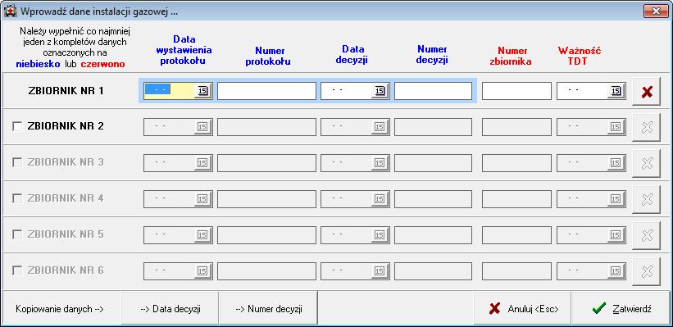The height and width of the screenshot is (327, 673).
Task: Click the greyed X for Zbiornik NR 2
Action: (647, 128)
